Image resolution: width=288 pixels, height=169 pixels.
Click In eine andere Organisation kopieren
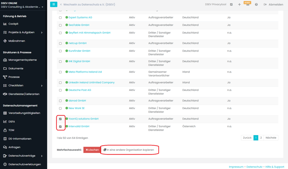pyautogui.click(x=129, y=150)
